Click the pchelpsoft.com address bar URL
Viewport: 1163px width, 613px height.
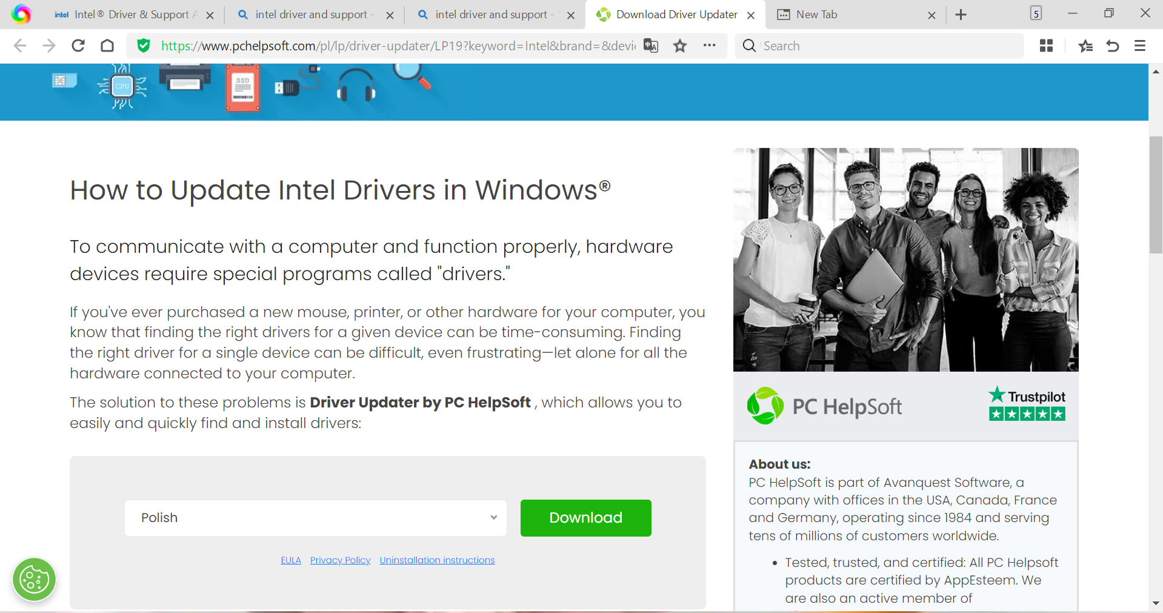pyautogui.click(x=398, y=46)
